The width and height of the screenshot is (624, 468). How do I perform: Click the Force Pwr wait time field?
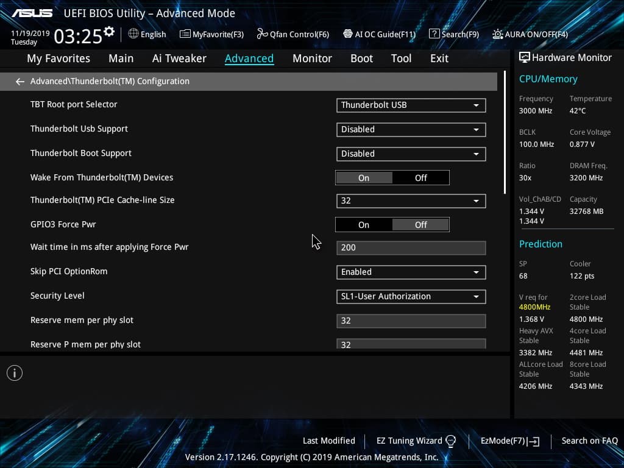click(x=411, y=247)
